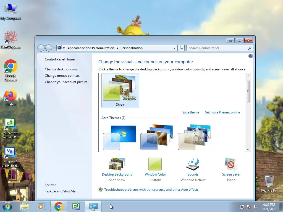
Task: Click the help question mark icon
Action: (x=250, y=56)
